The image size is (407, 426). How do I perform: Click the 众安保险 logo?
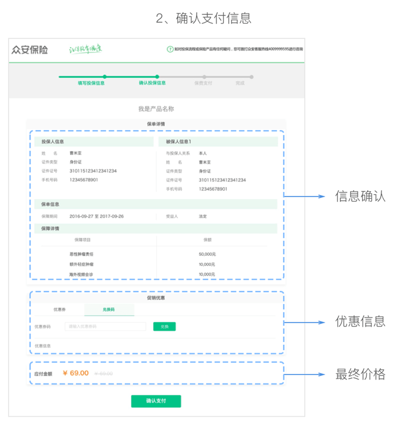click(30, 50)
